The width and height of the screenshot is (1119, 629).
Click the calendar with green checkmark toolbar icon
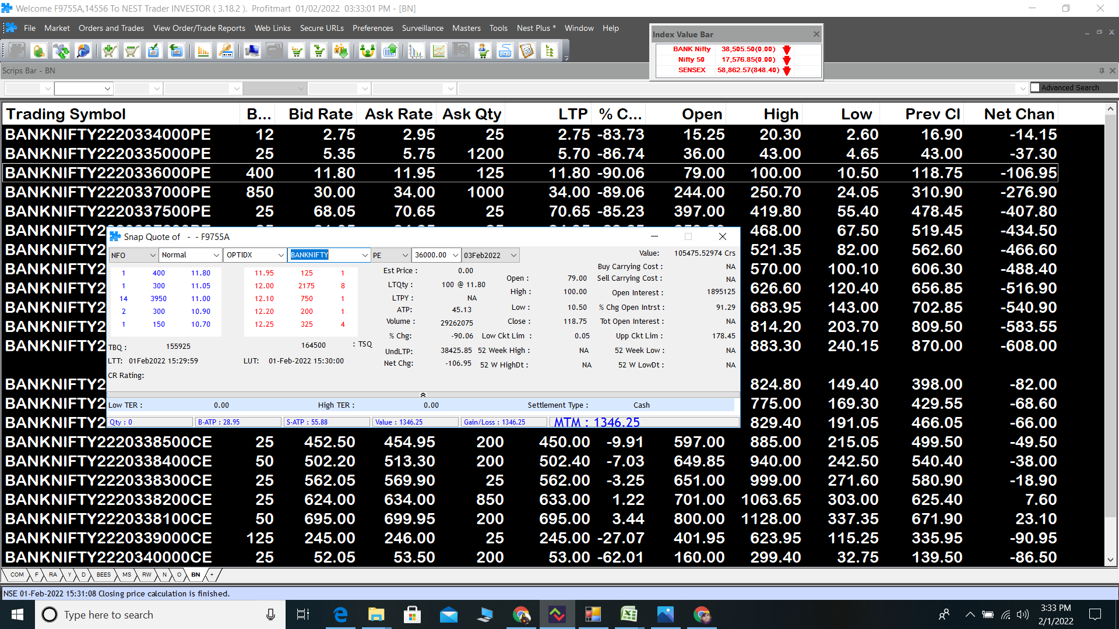[154, 51]
